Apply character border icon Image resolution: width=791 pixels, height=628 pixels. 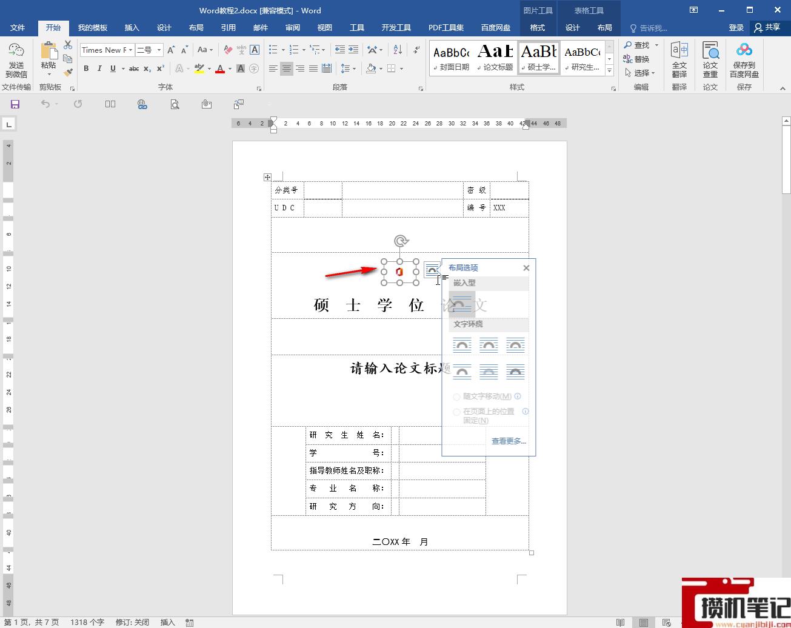255,50
